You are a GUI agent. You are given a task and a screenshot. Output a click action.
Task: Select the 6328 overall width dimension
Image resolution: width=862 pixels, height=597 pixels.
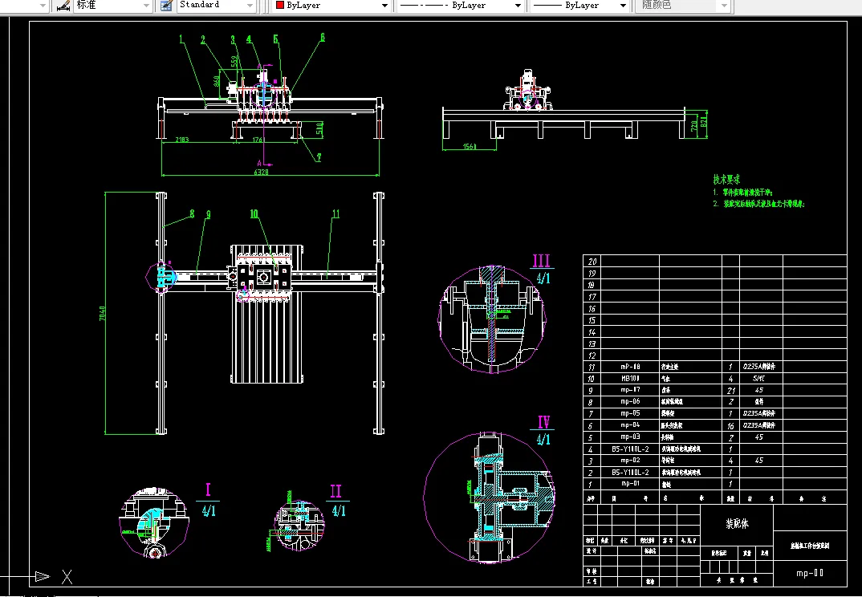click(x=261, y=172)
